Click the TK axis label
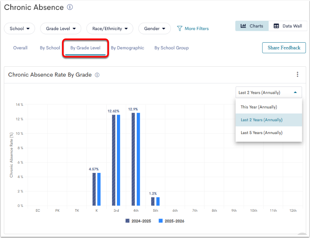The image size is (310, 238). click(x=77, y=211)
